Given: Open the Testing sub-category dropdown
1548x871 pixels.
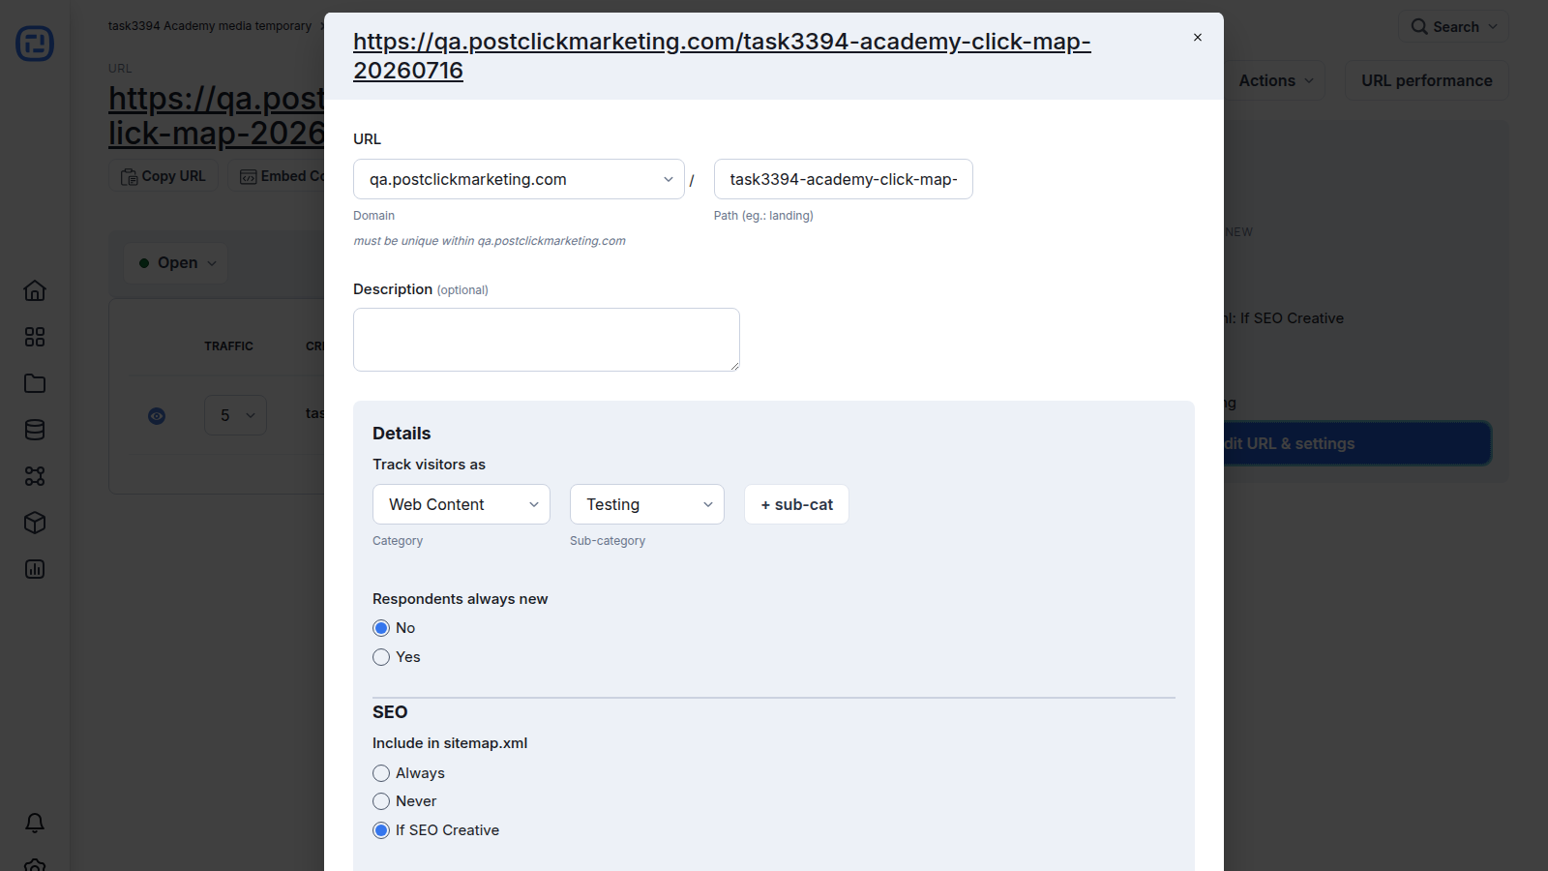Looking at the screenshot, I should tap(647, 504).
